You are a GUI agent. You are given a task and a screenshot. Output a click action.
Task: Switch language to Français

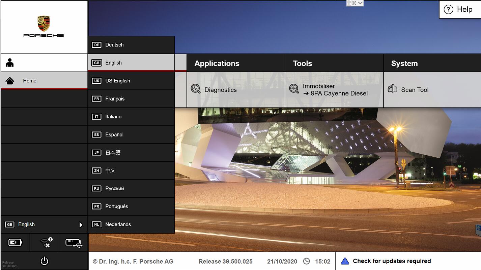click(x=131, y=99)
